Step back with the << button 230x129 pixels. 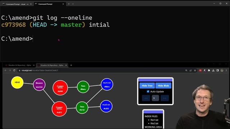click(146, 98)
